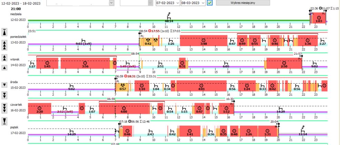
Task: Expand the 08-03-2023 end date picker
Action: coord(203,3)
